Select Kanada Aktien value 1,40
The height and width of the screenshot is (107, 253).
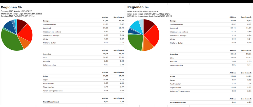[234, 62]
